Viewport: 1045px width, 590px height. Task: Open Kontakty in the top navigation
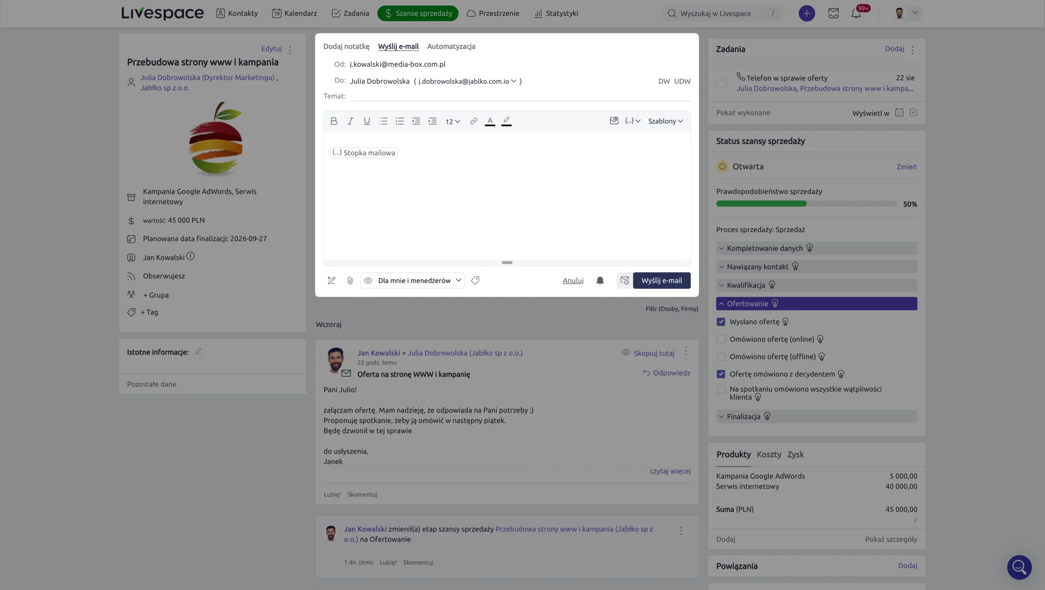237,13
